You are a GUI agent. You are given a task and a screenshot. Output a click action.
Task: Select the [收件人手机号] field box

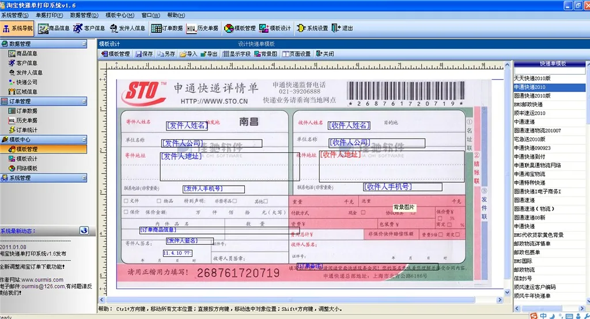[403, 187]
